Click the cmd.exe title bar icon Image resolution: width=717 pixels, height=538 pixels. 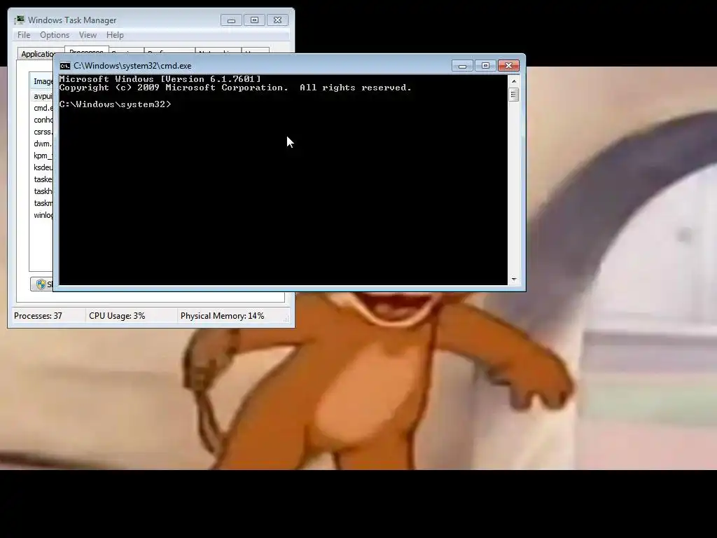click(x=65, y=66)
